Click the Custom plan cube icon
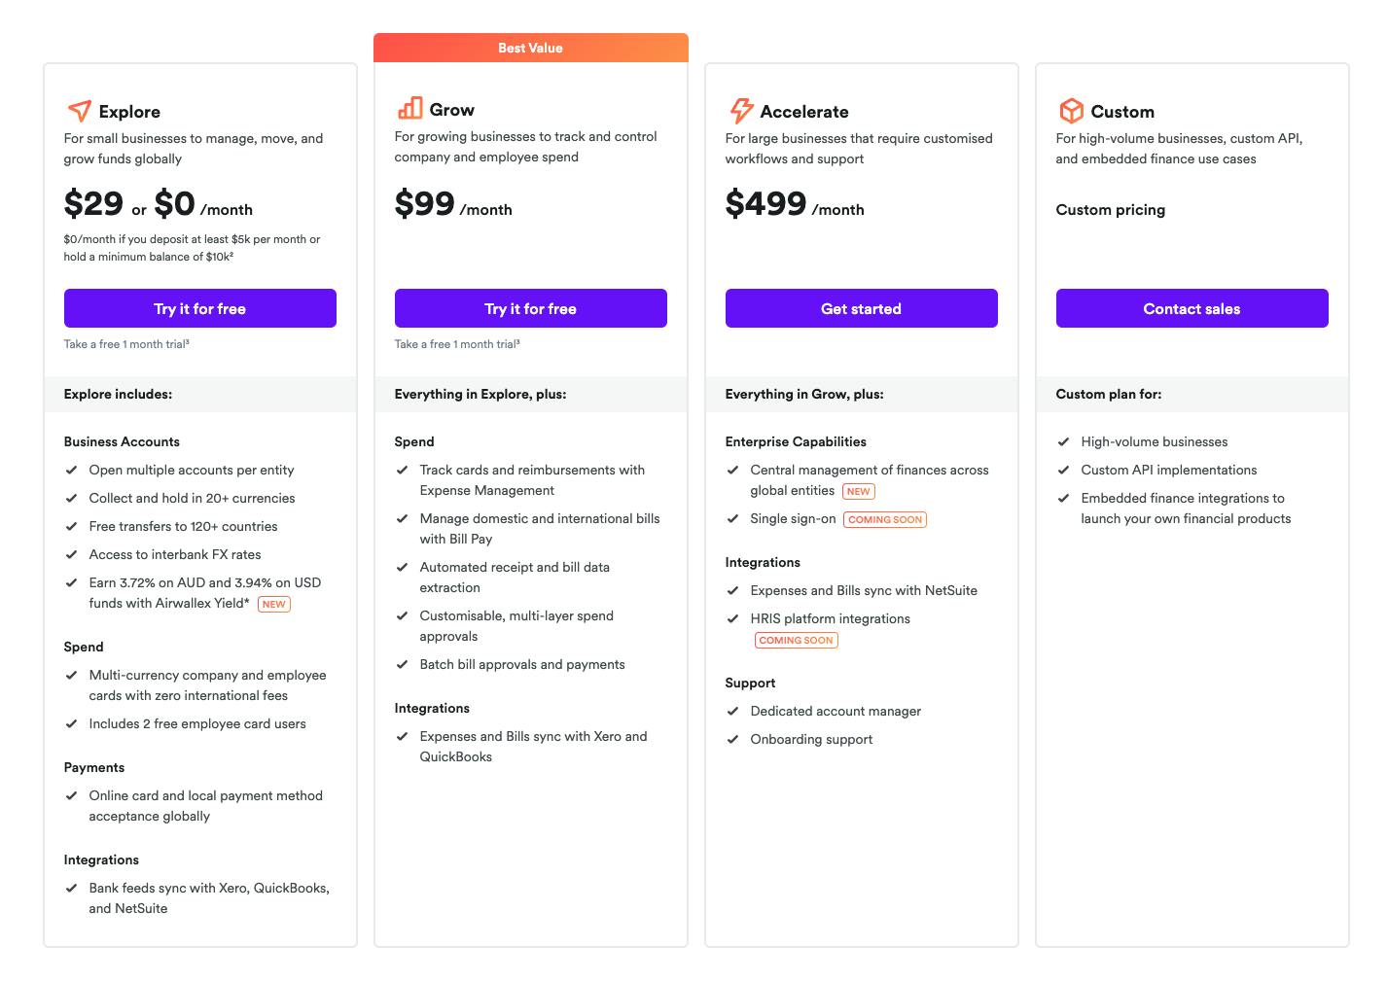Viewport: 1387px width, 982px height. point(1071,111)
